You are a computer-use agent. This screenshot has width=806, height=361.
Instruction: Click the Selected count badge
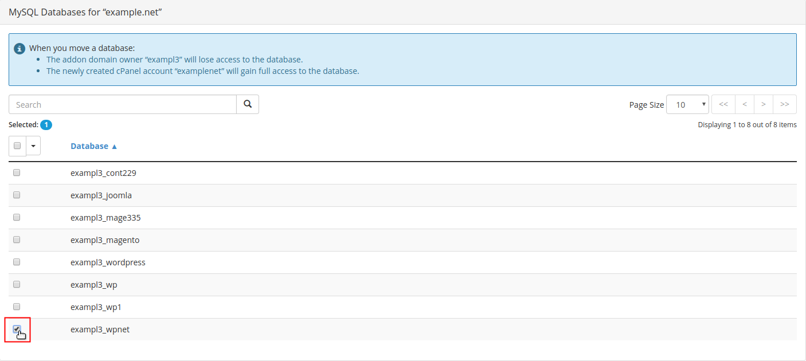46,124
